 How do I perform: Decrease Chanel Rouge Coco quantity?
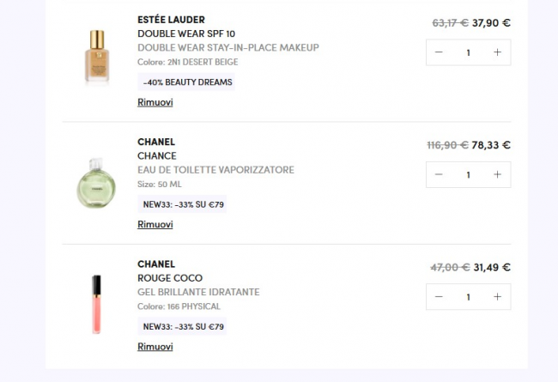coord(440,297)
